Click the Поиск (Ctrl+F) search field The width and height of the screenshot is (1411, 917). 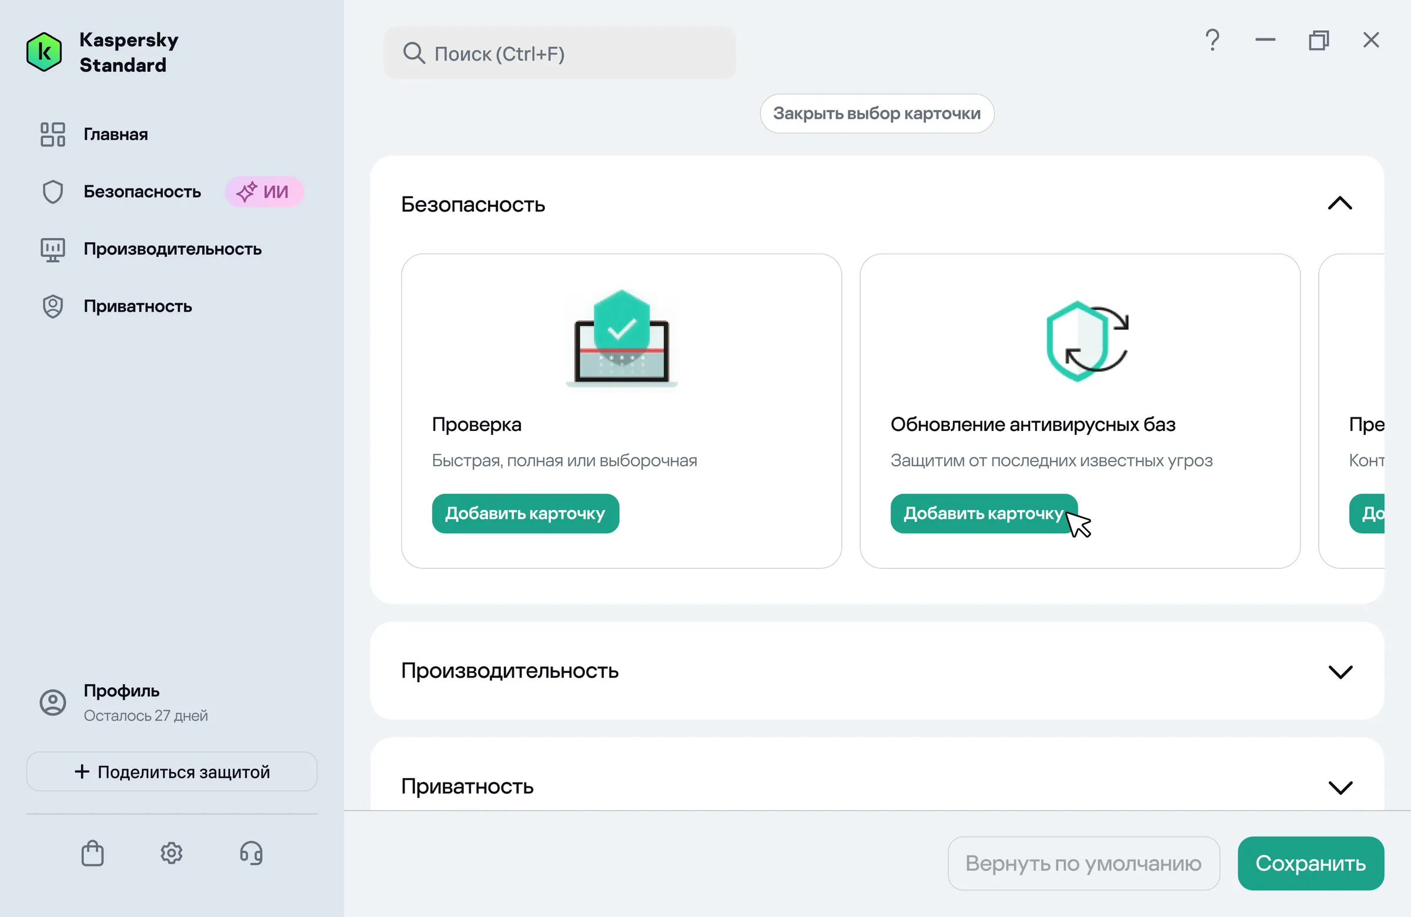click(559, 53)
